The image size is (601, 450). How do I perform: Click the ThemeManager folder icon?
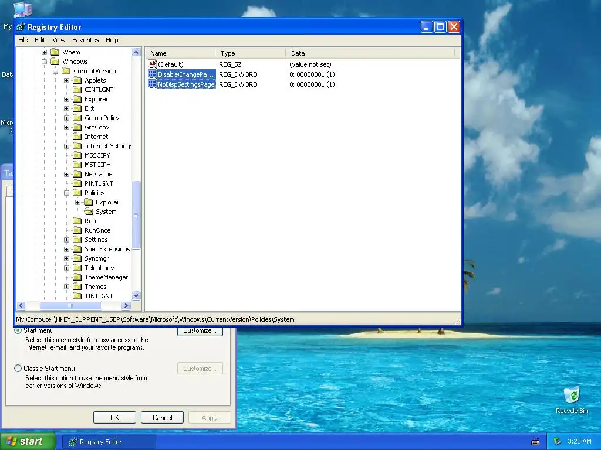point(77,277)
